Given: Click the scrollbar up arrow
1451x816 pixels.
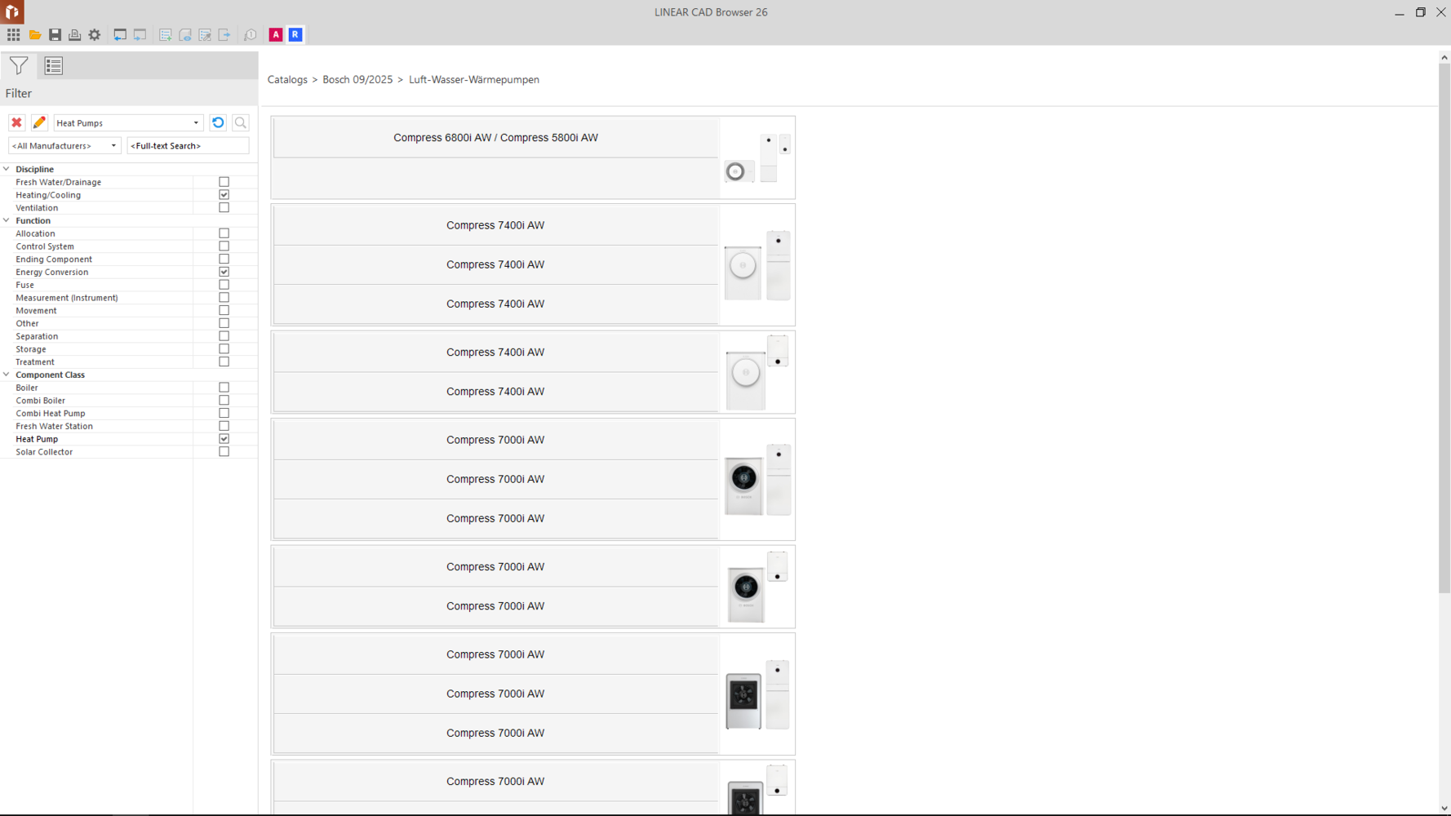Looking at the screenshot, I should click(1444, 57).
